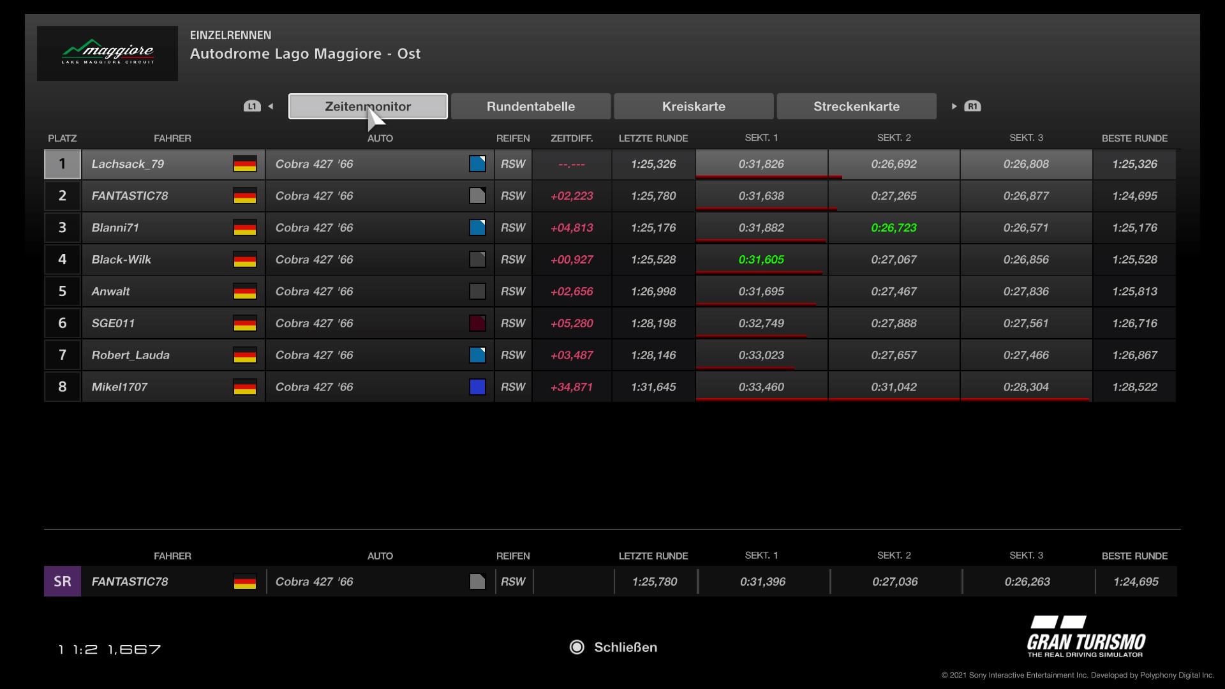Select the position 1 row number box
The image size is (1225, 689).
pos(63,164)
